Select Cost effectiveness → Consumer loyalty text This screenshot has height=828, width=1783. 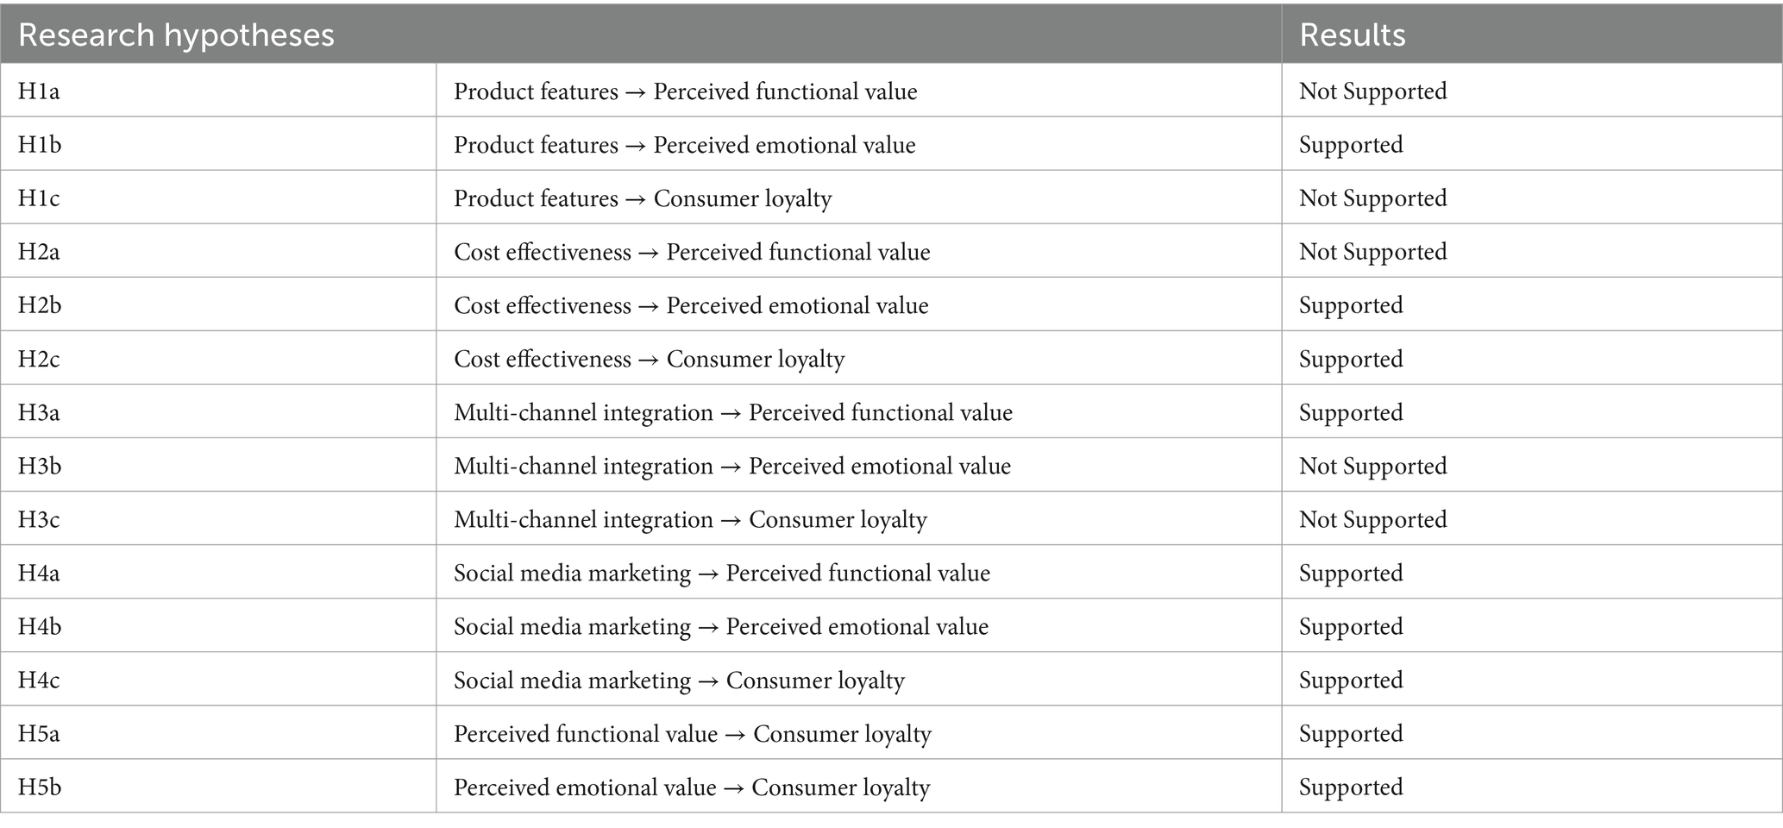point(650,359)
